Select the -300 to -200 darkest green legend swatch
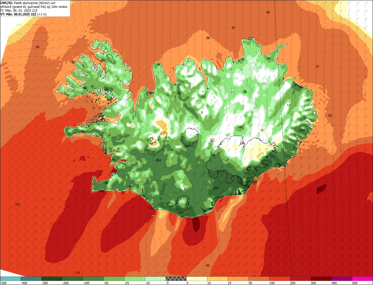 pos(52,279)
